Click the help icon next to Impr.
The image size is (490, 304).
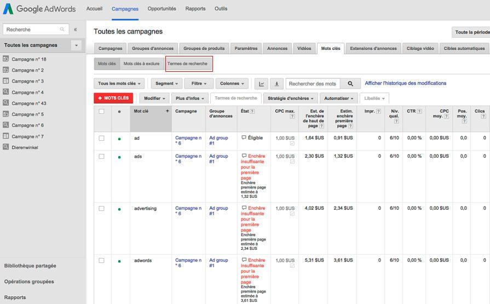click(378, 111)
